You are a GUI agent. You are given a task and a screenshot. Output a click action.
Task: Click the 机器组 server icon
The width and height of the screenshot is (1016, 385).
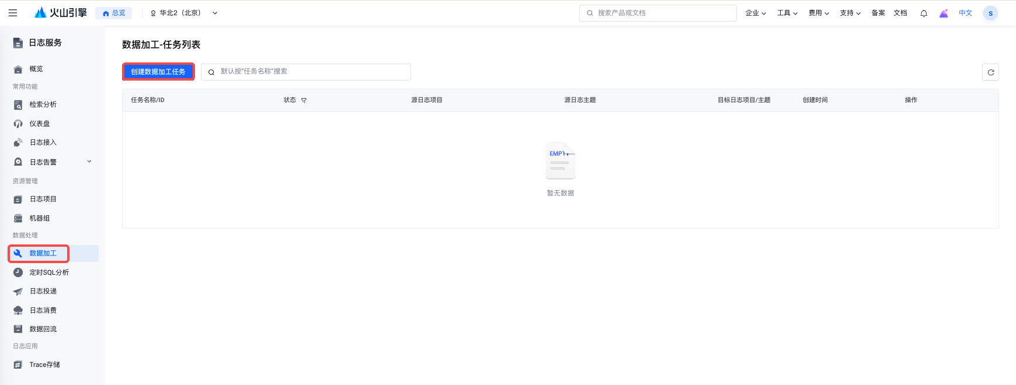tap(18, 218)
